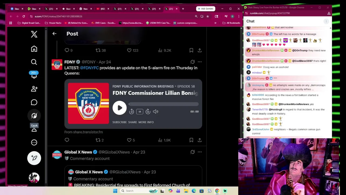This screenshot has width=346, height=195.
Task: Share the post with 123 likes
Action: [x=199, y=50]
